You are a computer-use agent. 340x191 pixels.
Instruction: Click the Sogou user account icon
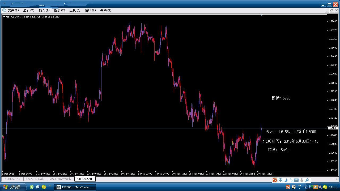pos(302,180)
